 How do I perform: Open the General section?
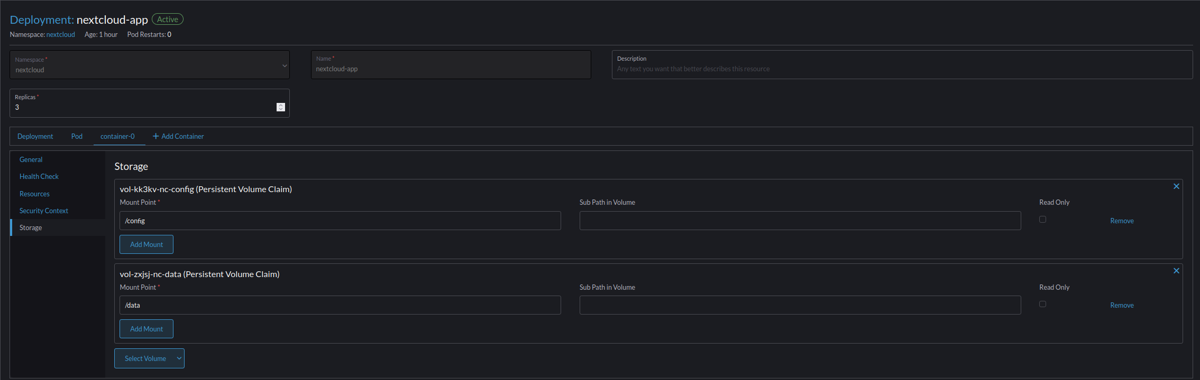(31, 159)
